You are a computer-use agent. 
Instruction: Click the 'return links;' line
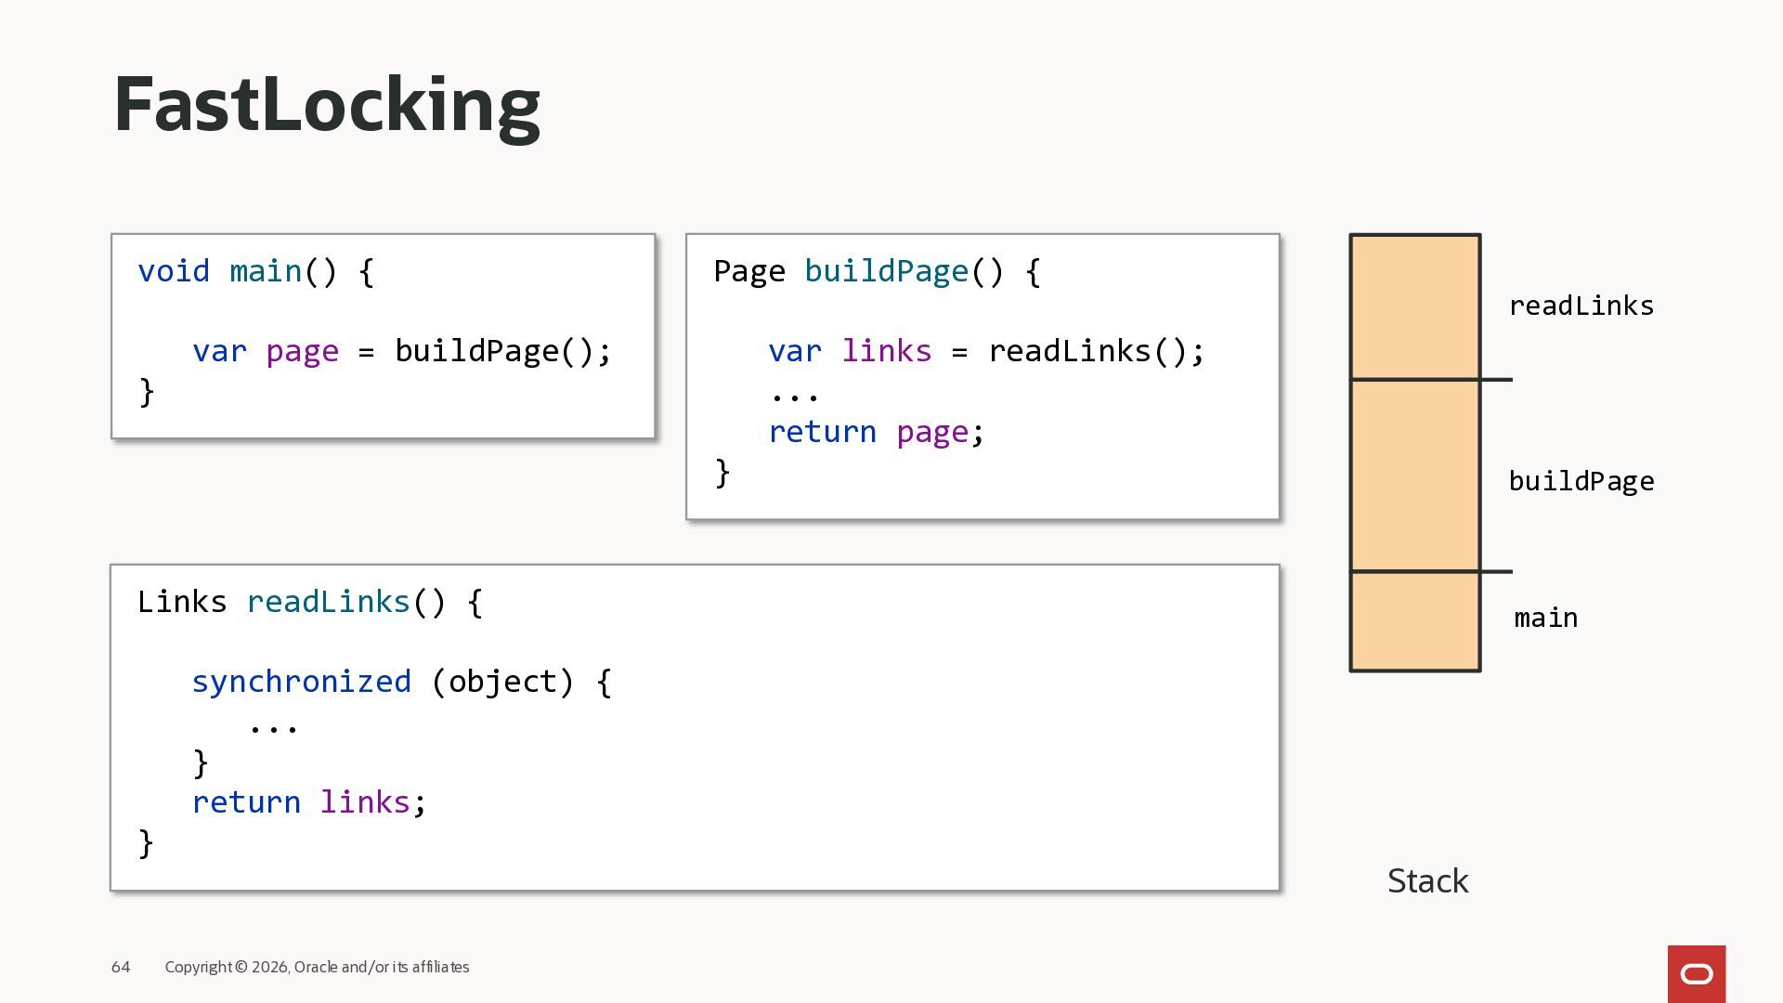(x=308, y=802)
